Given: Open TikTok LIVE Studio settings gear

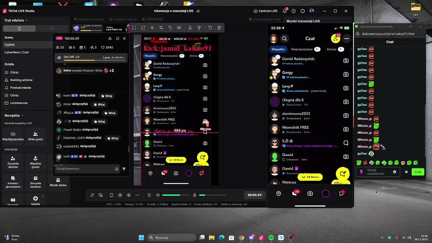Looking at the screenshot, I should click(303, 11).
